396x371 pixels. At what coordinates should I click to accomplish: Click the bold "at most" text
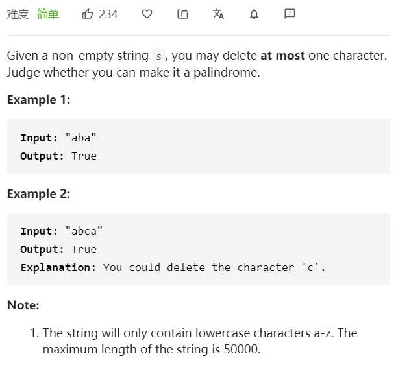tap(282, 56)
